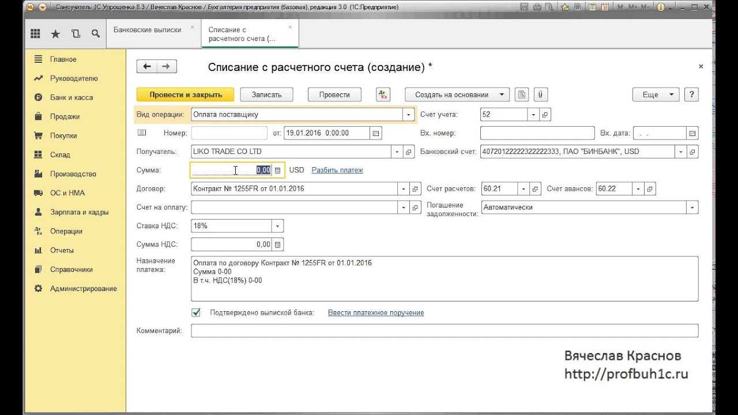This screenshot has height=415, width=738.
Task: Click Записать button
Action: point(266,95)
